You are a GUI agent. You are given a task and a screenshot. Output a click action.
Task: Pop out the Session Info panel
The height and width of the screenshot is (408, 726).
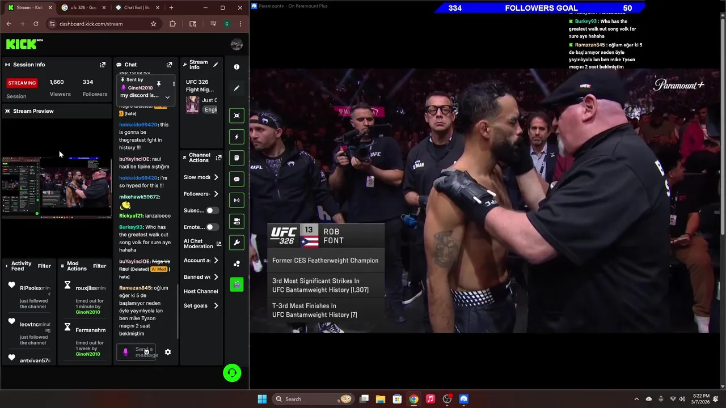coord(103,65)
